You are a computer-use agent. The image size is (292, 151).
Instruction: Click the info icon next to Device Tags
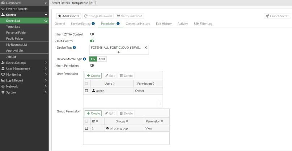pos(74,48)
